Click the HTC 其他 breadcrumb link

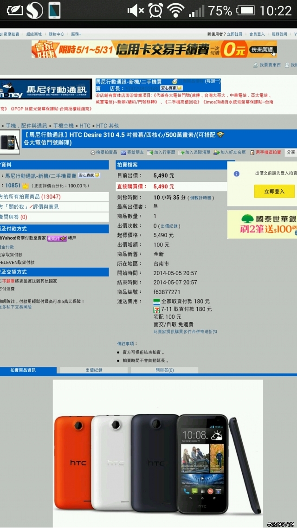(107, 126)
